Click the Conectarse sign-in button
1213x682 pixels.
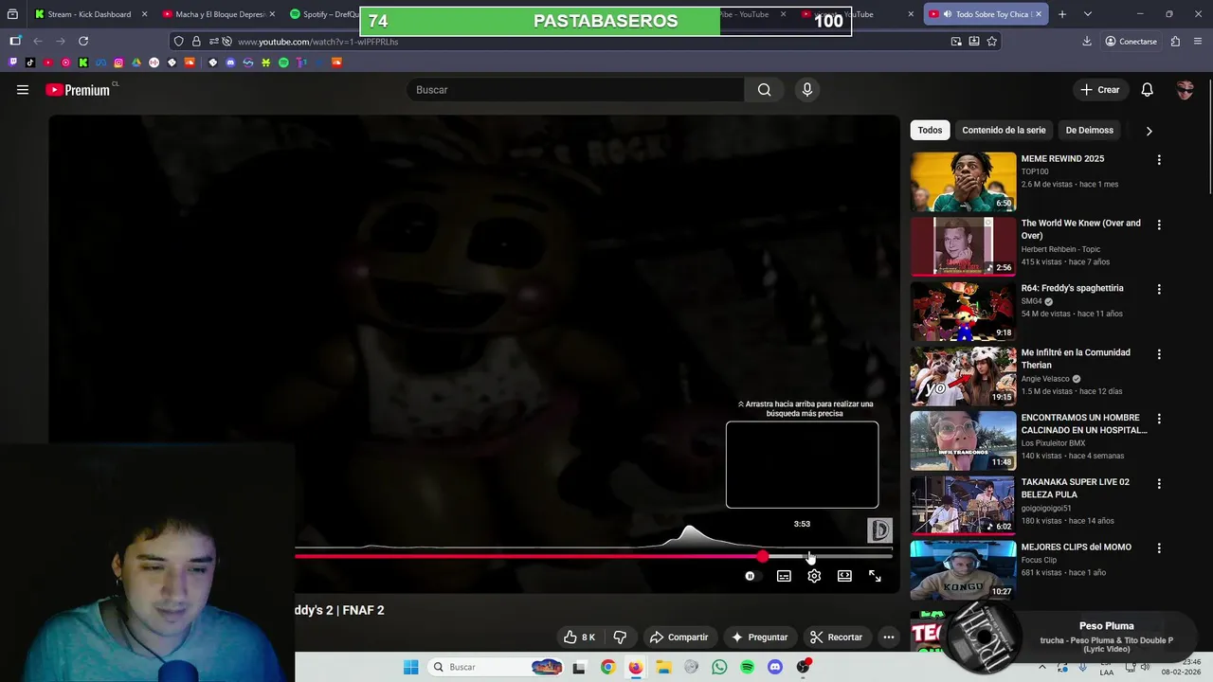click(1131, 41)
